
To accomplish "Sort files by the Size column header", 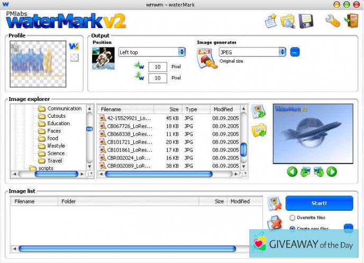I will [174, 109].
